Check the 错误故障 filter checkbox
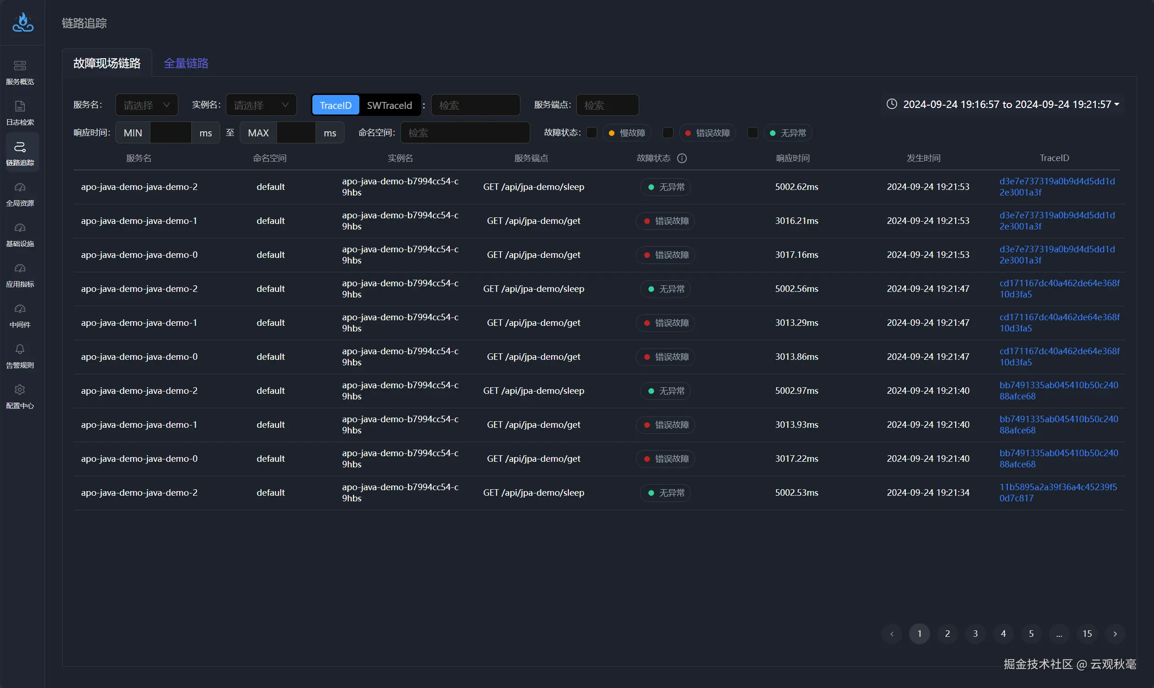The height and width of the screenshot is (688, 1154). (668, 133)
